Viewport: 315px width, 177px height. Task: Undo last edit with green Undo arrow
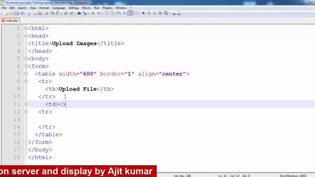pyautogui.click(x=65, y=13)
